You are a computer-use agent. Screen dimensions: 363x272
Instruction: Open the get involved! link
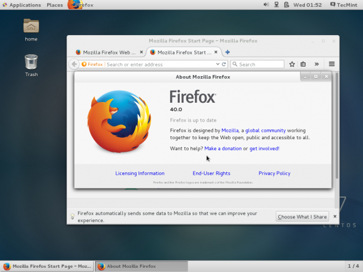pos(264,149)
